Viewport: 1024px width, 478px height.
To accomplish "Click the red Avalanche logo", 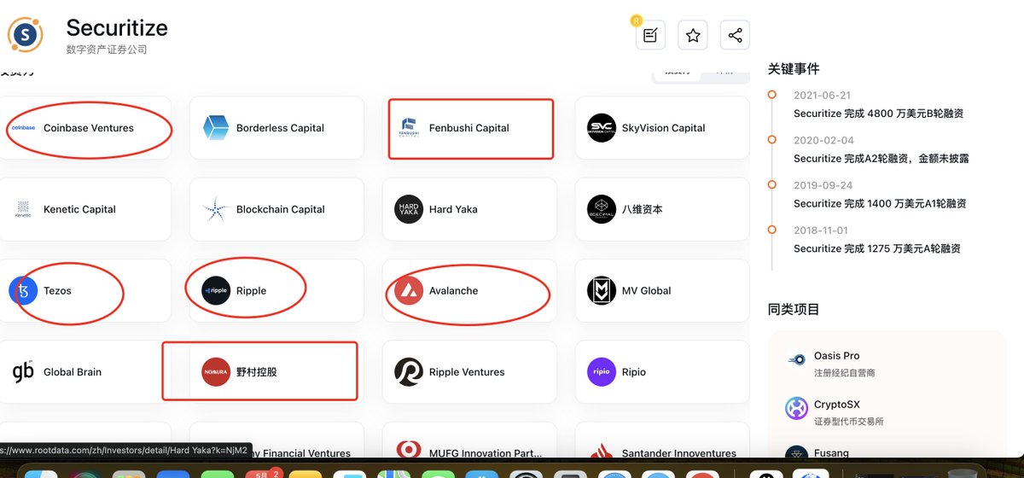I will [409, 291].
